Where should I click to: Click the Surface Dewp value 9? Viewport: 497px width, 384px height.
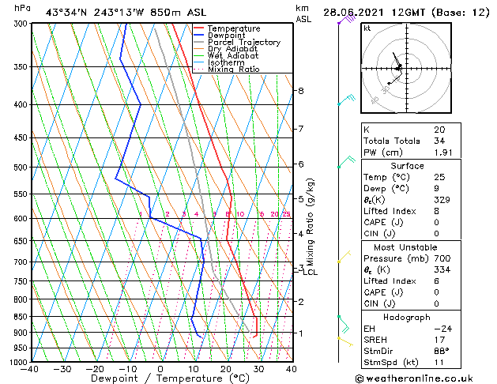[437, 189]
